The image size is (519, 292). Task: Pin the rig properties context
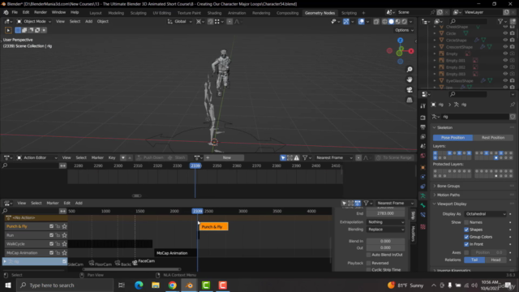coord(513,105)
